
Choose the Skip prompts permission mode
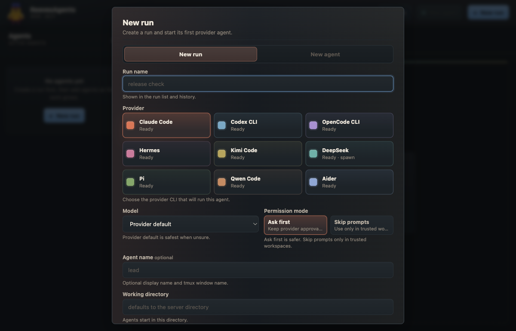(x=362, y=225)
